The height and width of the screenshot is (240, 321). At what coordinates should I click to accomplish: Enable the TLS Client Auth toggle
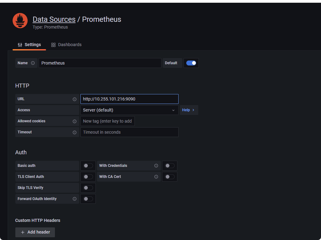[88, 177]
